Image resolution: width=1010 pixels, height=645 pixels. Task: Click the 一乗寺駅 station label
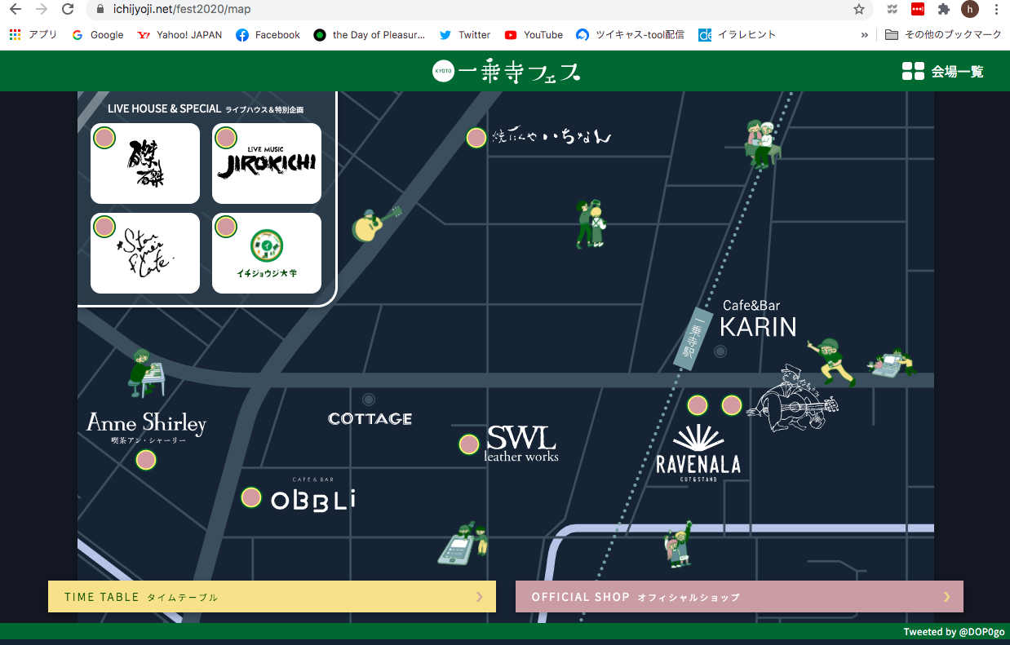693,340
